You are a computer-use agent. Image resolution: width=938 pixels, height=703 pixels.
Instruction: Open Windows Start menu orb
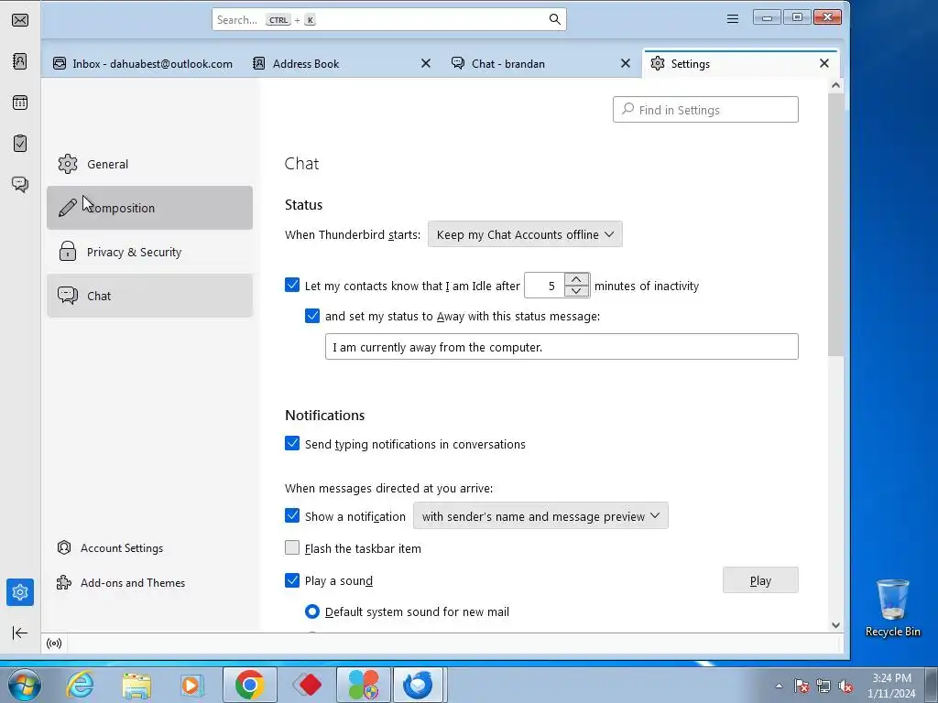click(x=24, y=685)
